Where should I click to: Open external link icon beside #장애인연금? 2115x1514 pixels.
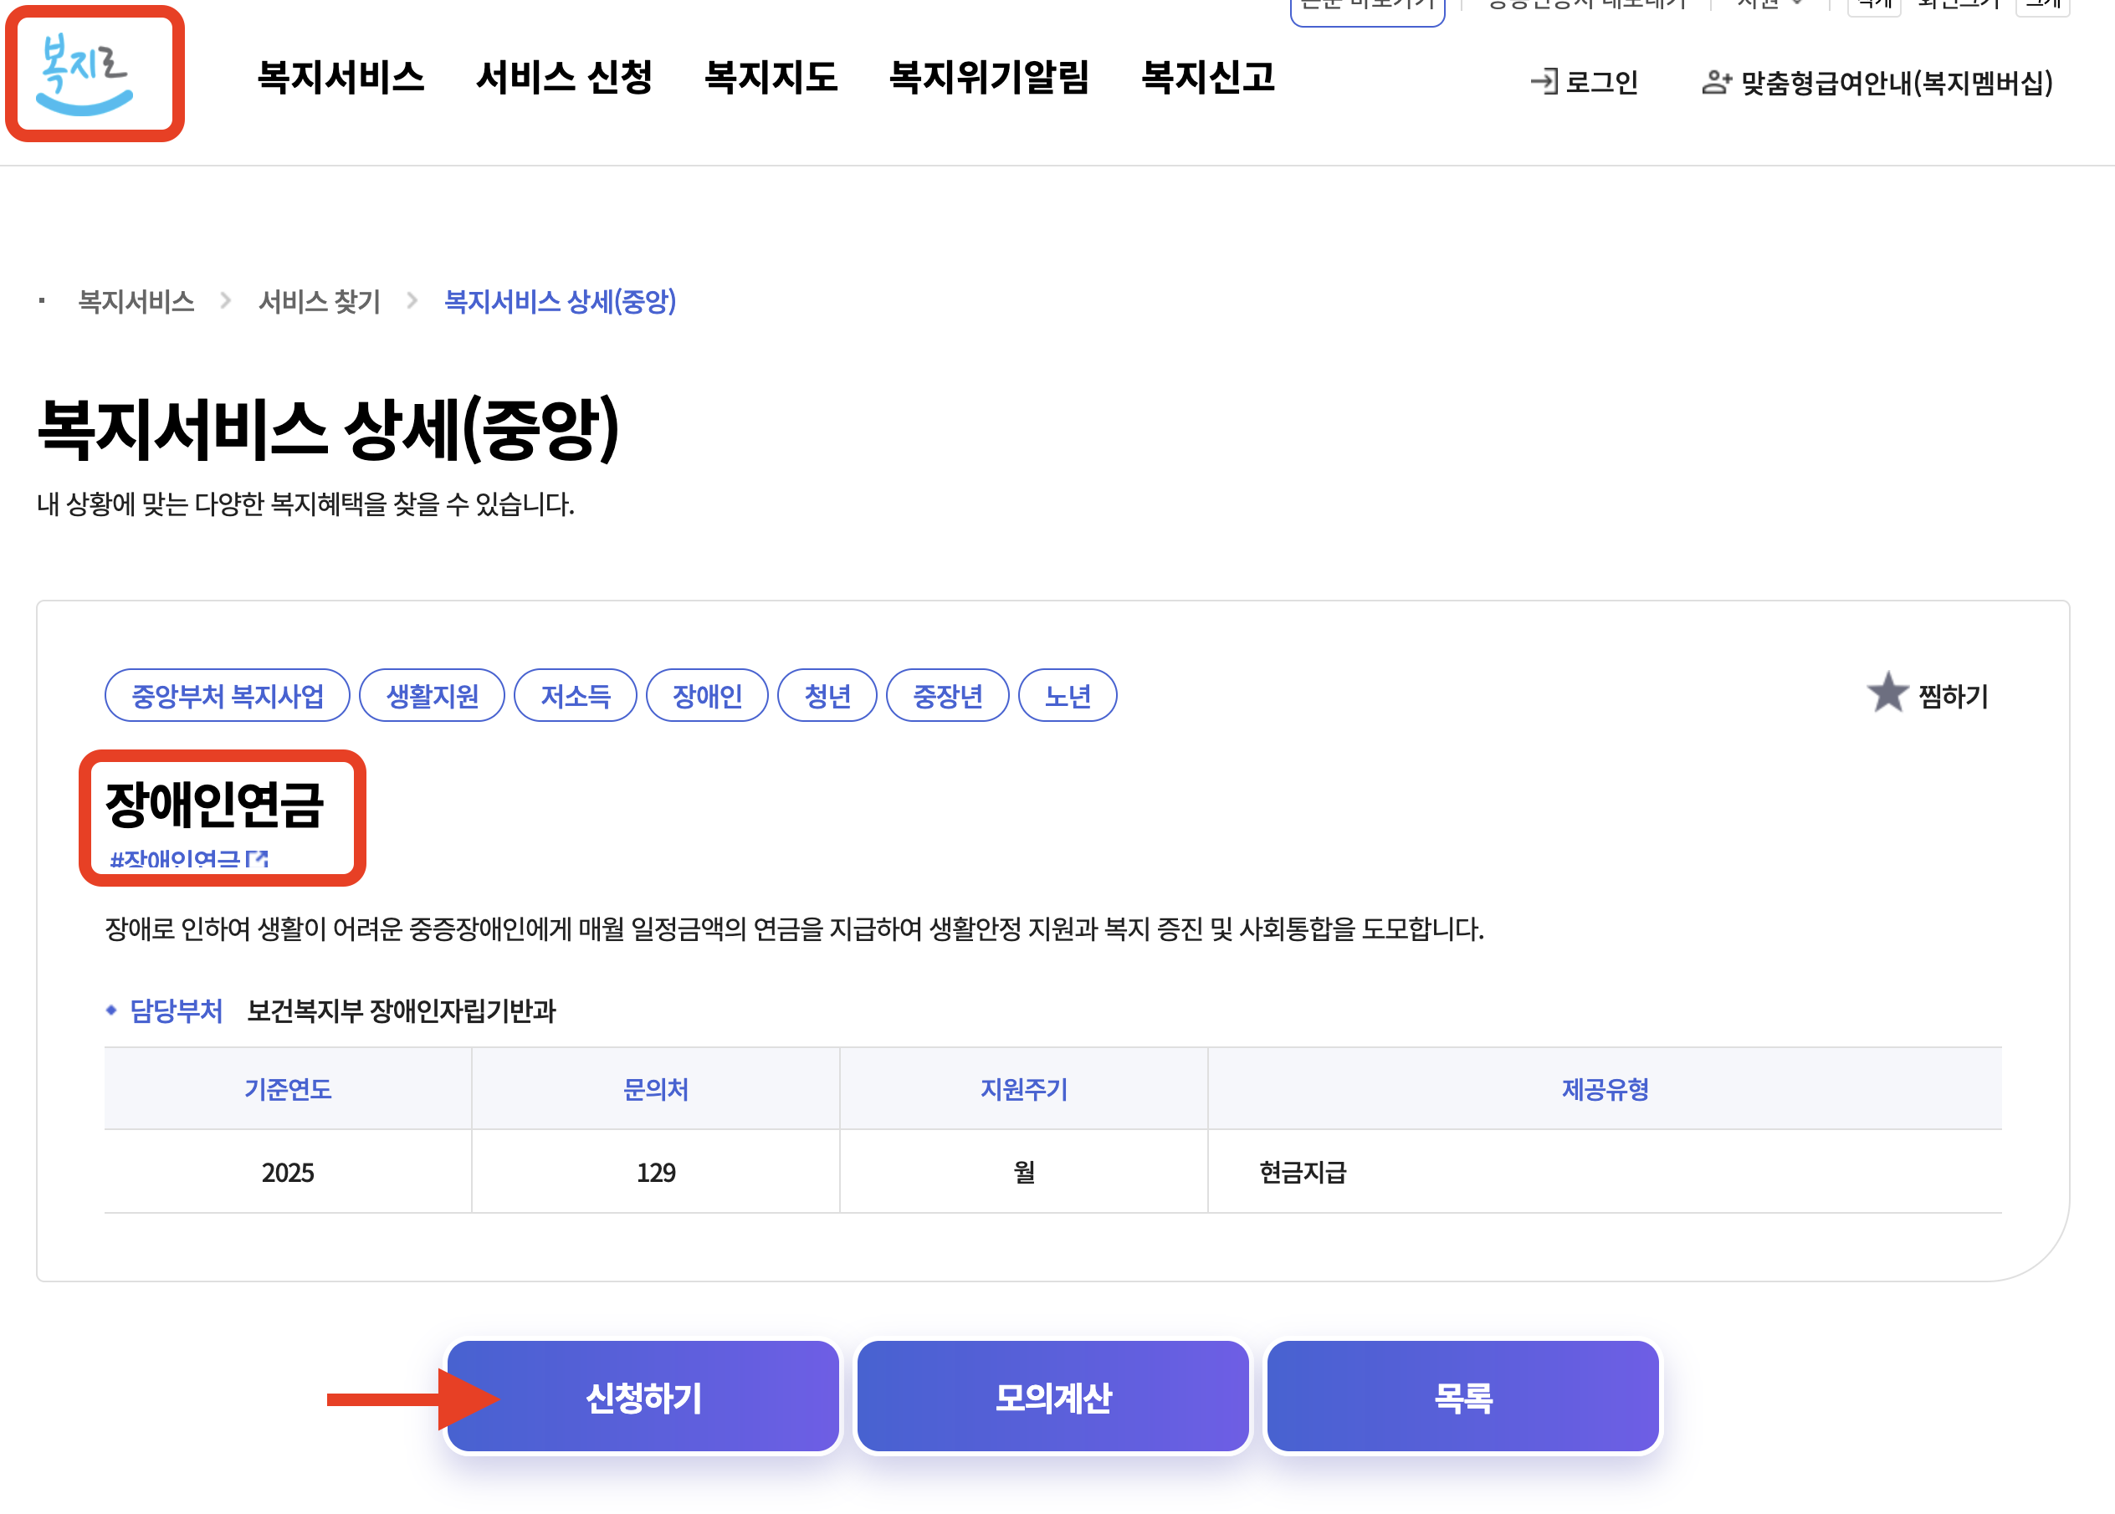tap(258, 858)
